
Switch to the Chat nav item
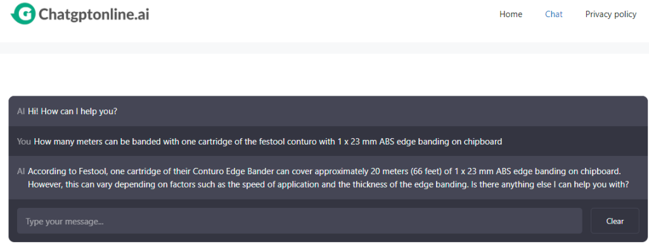point(554,15)
